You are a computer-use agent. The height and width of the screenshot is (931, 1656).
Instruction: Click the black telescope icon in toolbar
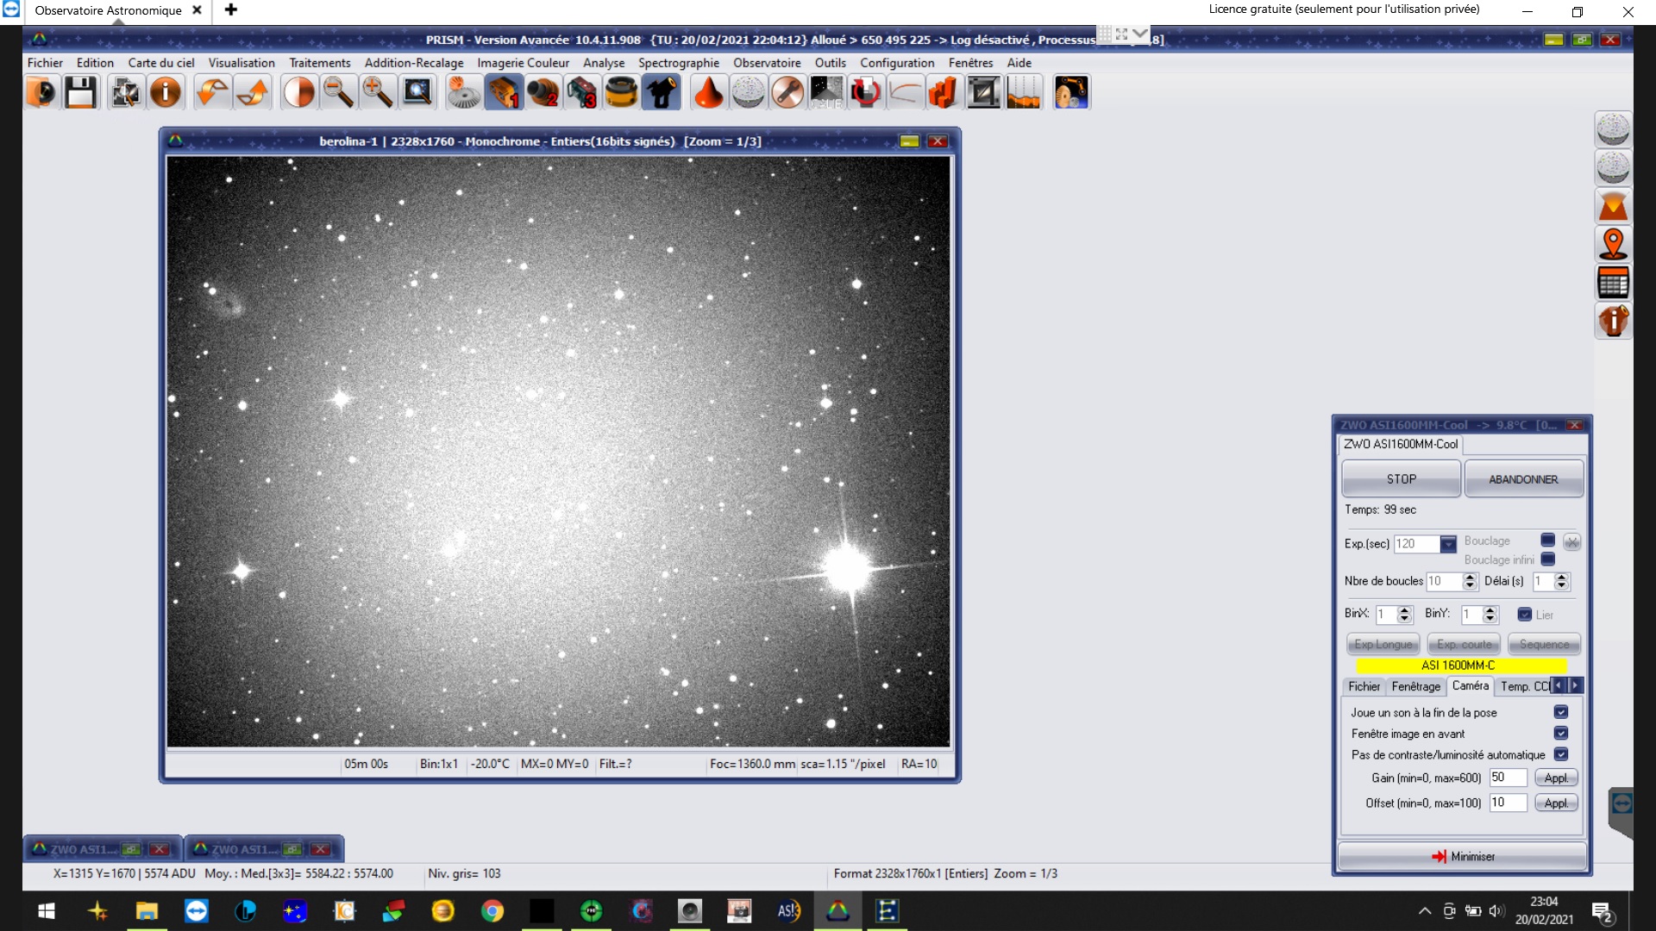click(x=662, y=92)
